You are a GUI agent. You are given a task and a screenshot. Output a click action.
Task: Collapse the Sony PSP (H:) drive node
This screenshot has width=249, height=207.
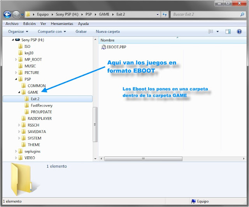pos(13,40)
